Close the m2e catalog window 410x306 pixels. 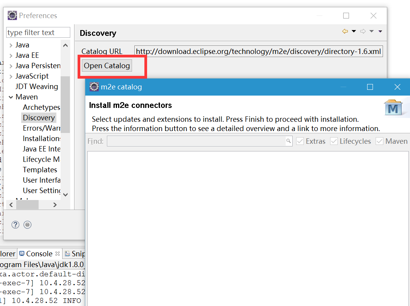tap(397, 87)
